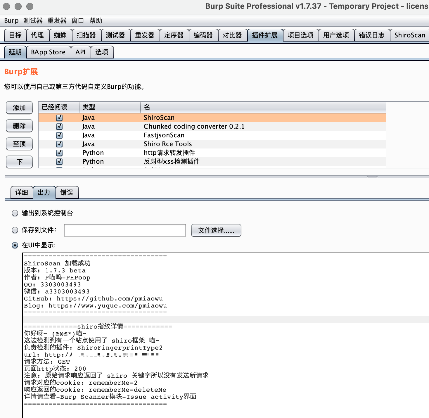Select the http请求转发插件 row
The height and width of the screenshot is (418, 429).
[212, 153]
